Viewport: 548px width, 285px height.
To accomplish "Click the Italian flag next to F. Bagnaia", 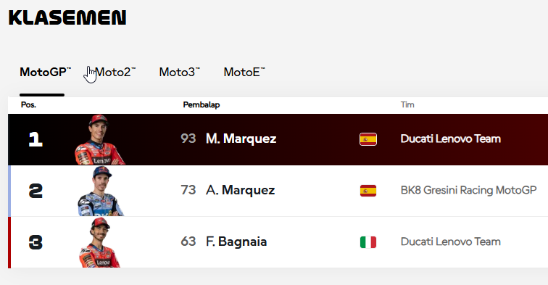I will click(368, 242).
